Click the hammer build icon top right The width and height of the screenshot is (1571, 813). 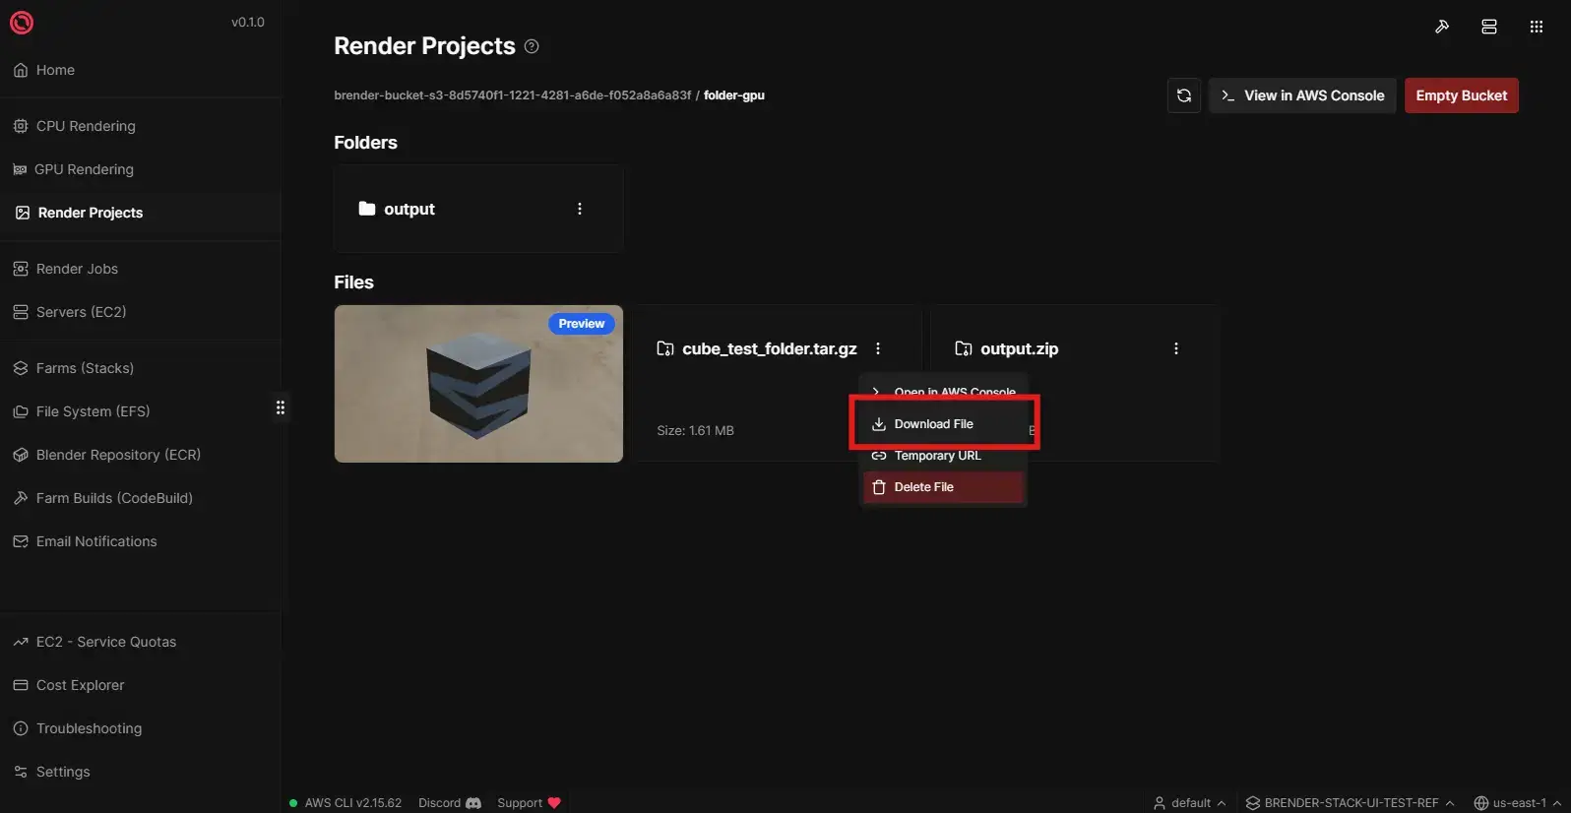pyautogui.click(x=1442, y=27)
